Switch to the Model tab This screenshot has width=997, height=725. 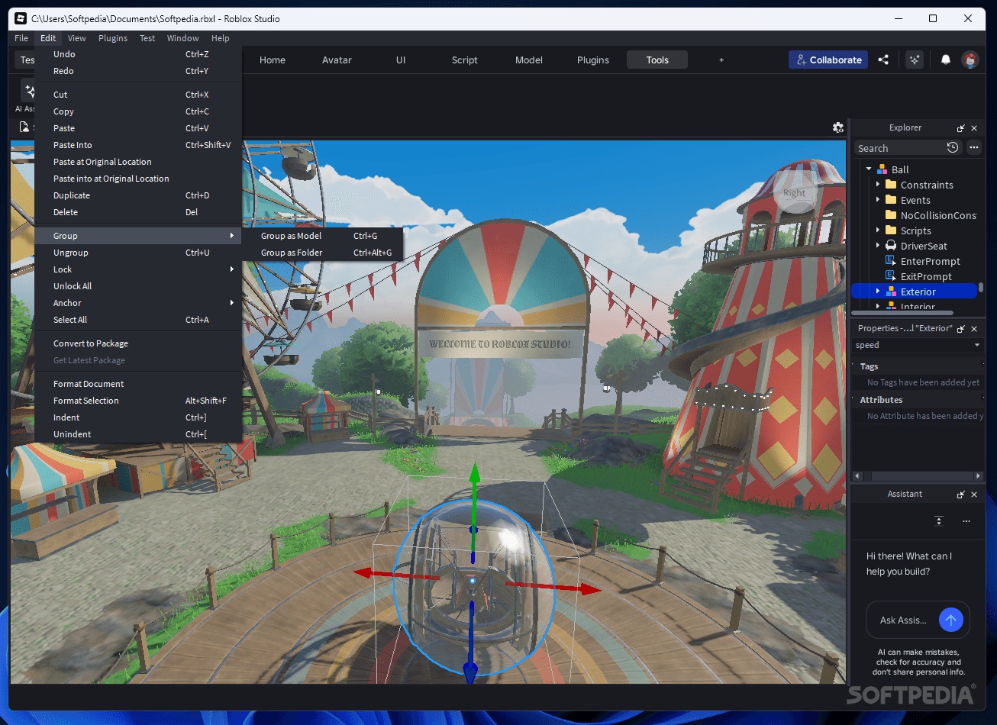(529, 60)
